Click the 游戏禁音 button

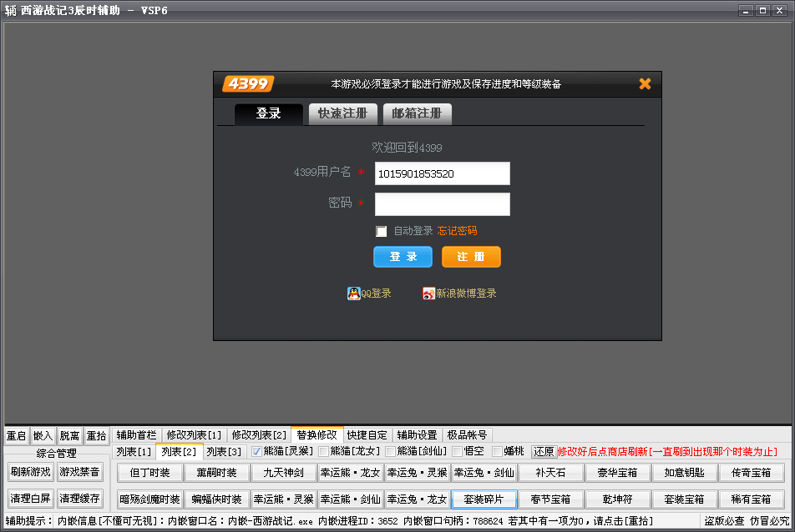click(79, 472)
